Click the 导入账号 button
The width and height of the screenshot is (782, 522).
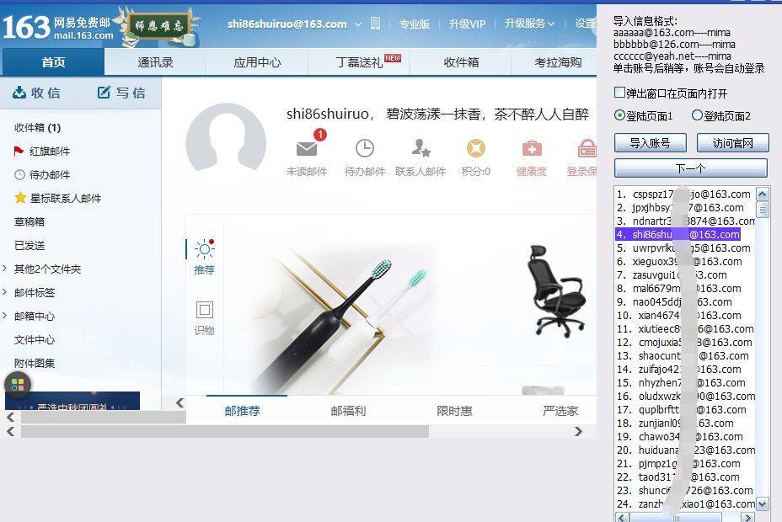pyautogui.click(x=651, y=143)
